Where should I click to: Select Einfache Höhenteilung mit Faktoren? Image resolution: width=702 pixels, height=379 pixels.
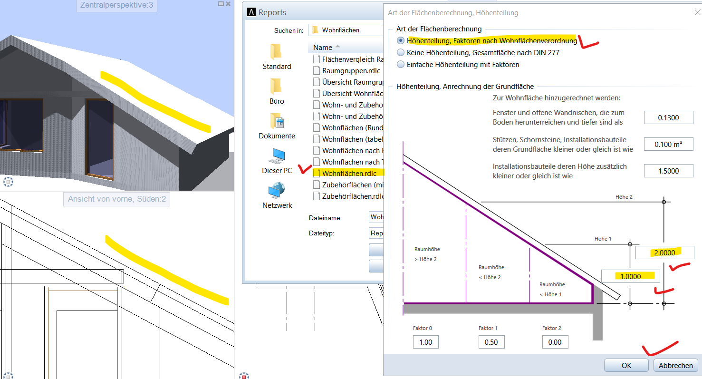[x=401, y=64]
